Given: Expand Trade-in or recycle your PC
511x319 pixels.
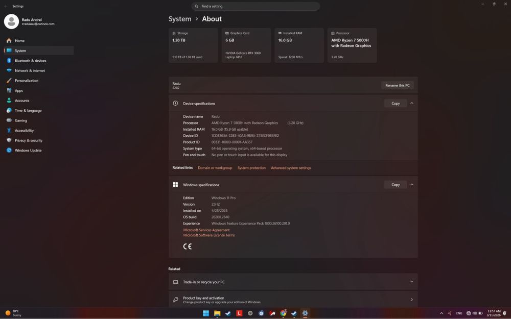Looking at the screenshot, I should pyautogui.click(x=293, y=282).
